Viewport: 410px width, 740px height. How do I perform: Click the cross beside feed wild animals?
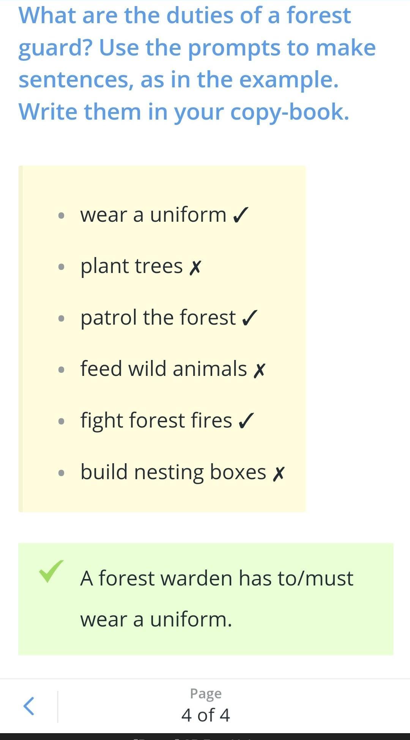[x=259, y=370]
